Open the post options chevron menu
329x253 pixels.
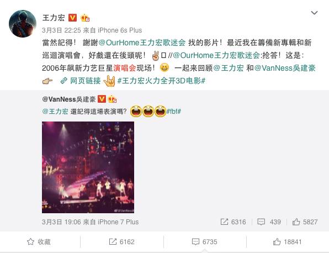tap(314, 13)
